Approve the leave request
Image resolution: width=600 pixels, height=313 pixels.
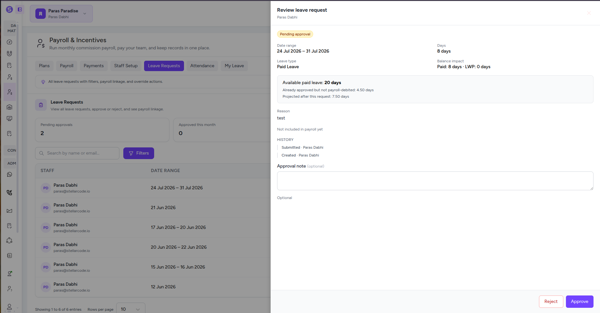click(580, 302)
